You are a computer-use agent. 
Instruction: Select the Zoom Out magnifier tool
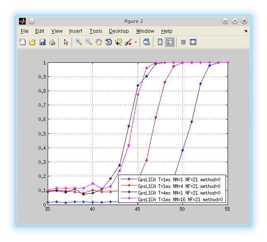88,42
